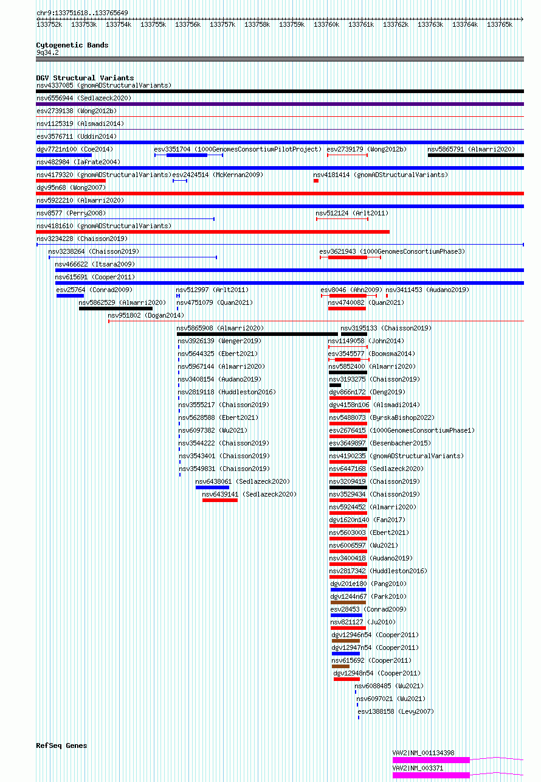Click esv2676415 1000GenomesConsortiumPhase1 label

click(402, 431)
